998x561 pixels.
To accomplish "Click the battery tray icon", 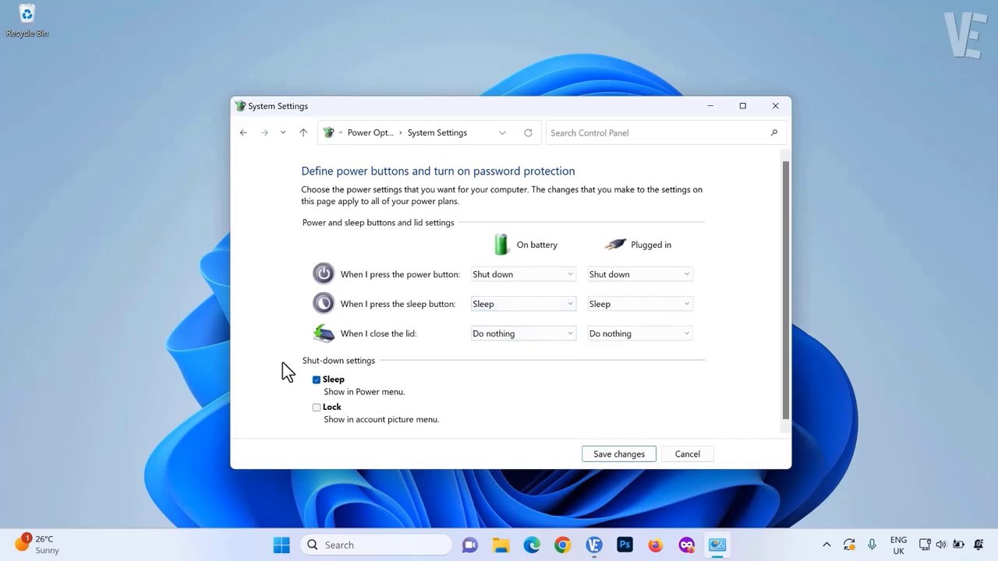I will point(958,545).
